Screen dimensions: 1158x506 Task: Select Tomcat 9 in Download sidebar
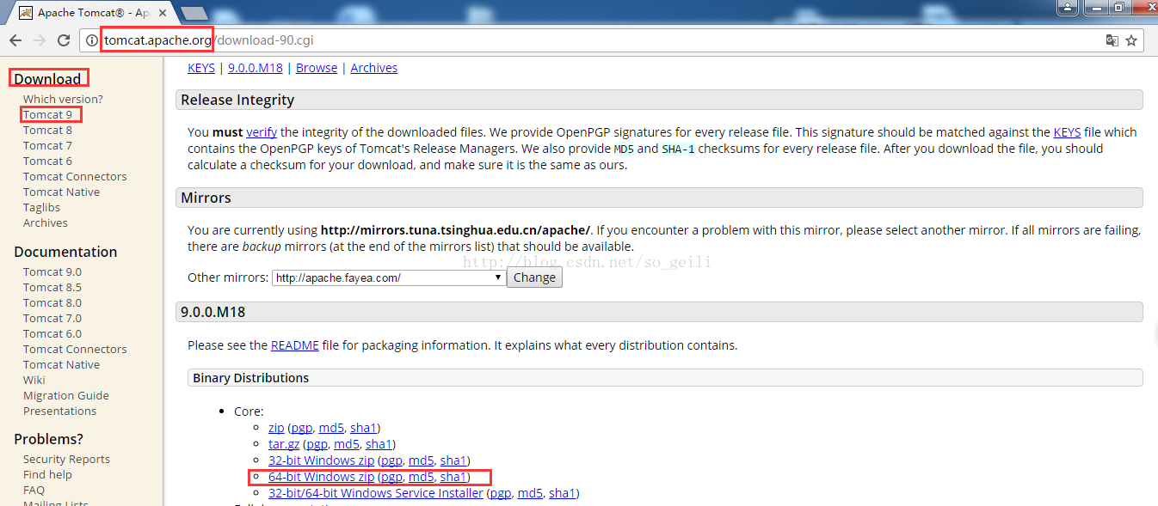[47, 115]
